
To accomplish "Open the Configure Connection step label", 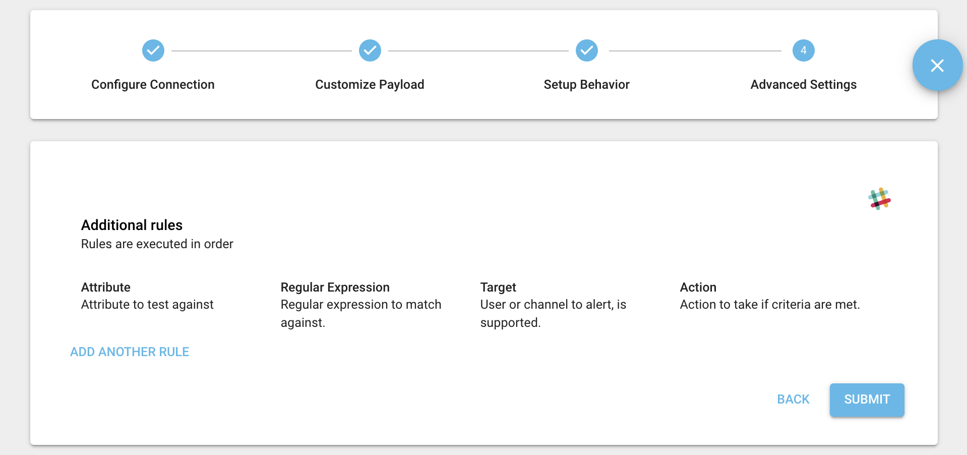I will tap(153, 84).
